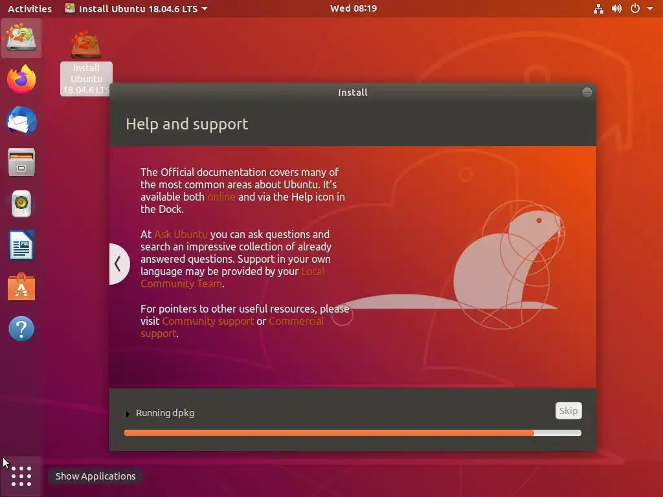Click the Show Applications grid icon
This screenshot has height=497, width=663.
(x=21, y=476)
